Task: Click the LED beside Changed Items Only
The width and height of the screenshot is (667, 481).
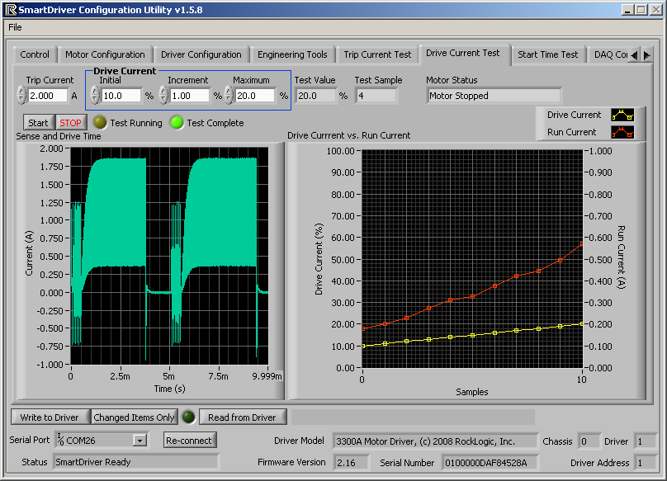Action: tap(188, 417)
